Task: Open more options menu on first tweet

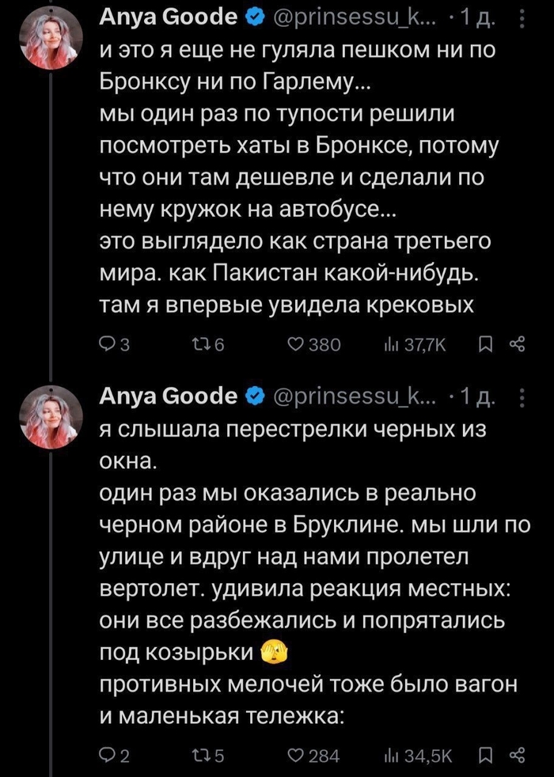Action: click(x=519, y=17)
